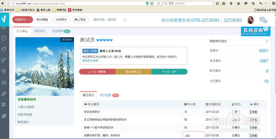The width and height of the screenshot is (276, 139).
Task: Expand the 申请积分 dropdown button
Action: (x=23, y=20)
